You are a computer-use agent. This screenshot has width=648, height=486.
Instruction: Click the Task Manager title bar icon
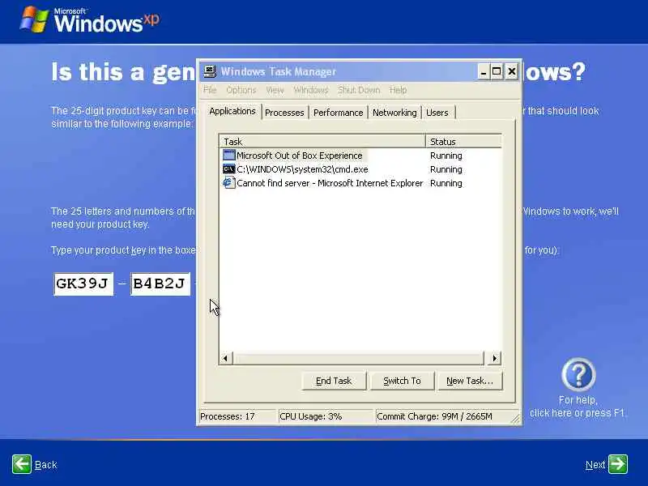210,71
